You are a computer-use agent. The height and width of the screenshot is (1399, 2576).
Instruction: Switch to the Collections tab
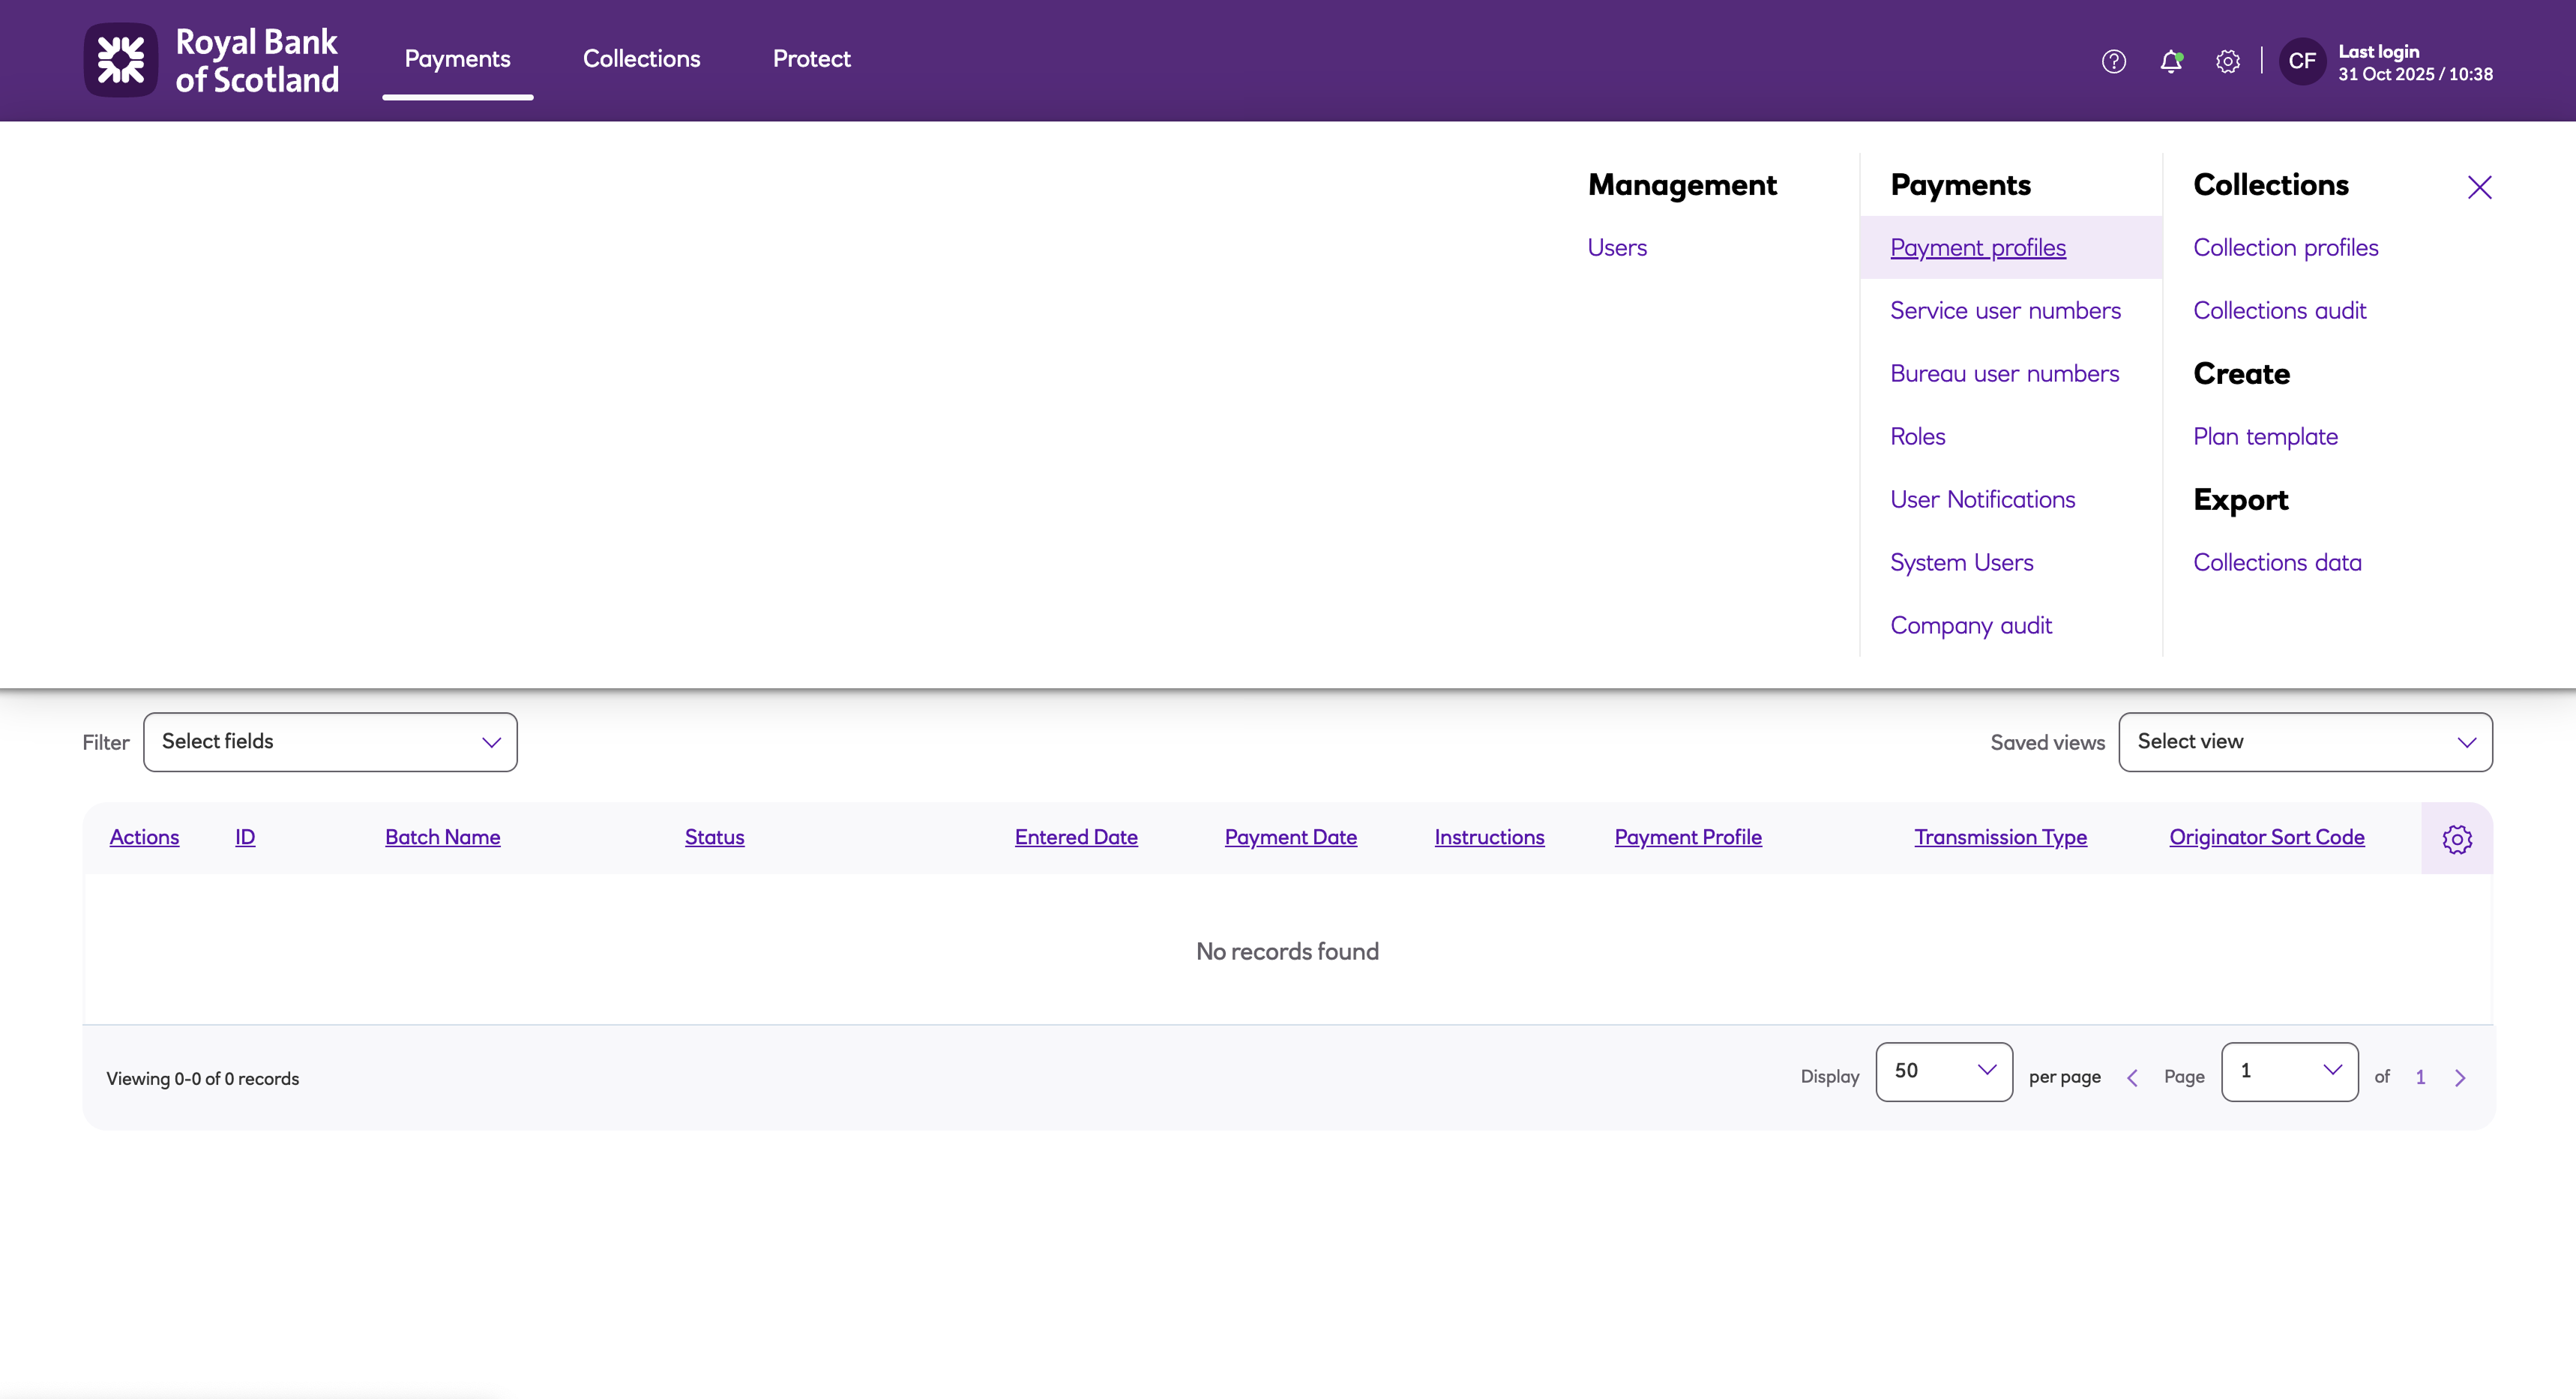[x=641, y=59]
